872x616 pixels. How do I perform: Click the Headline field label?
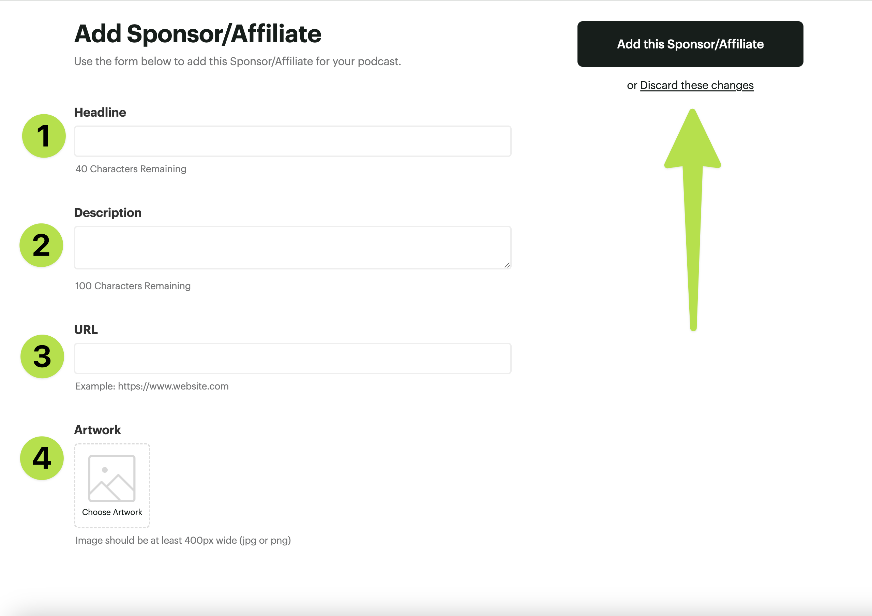pyautogui.click(x=100, y=113)
